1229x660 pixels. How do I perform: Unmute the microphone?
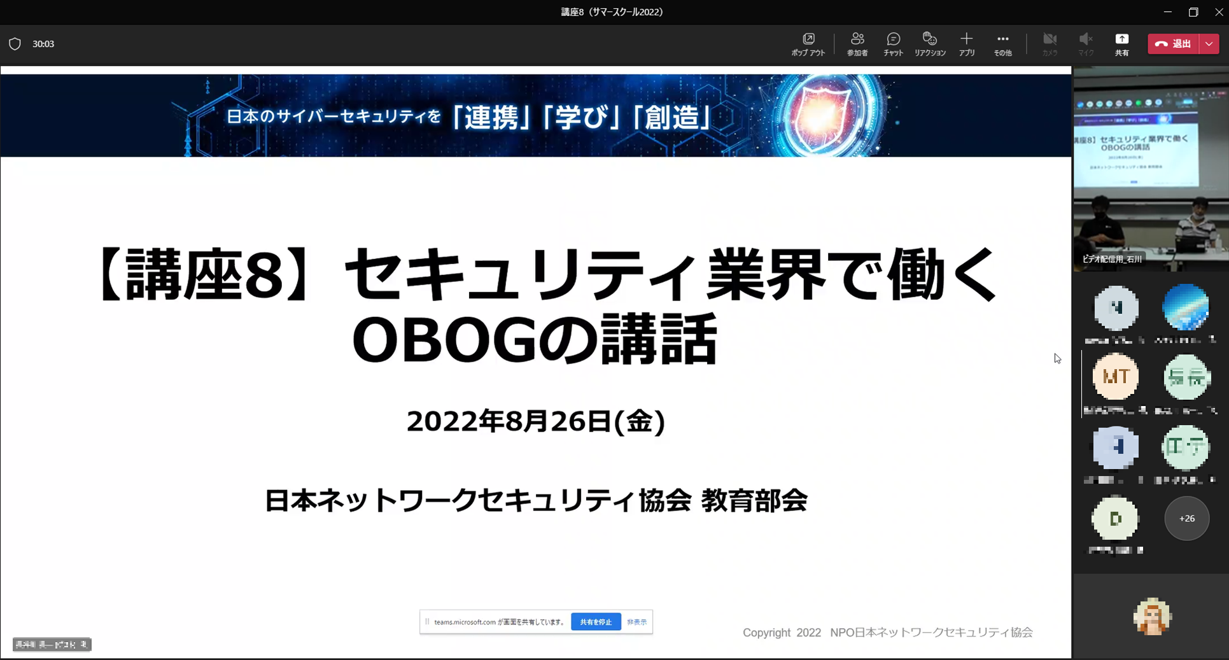[1086, 44]
